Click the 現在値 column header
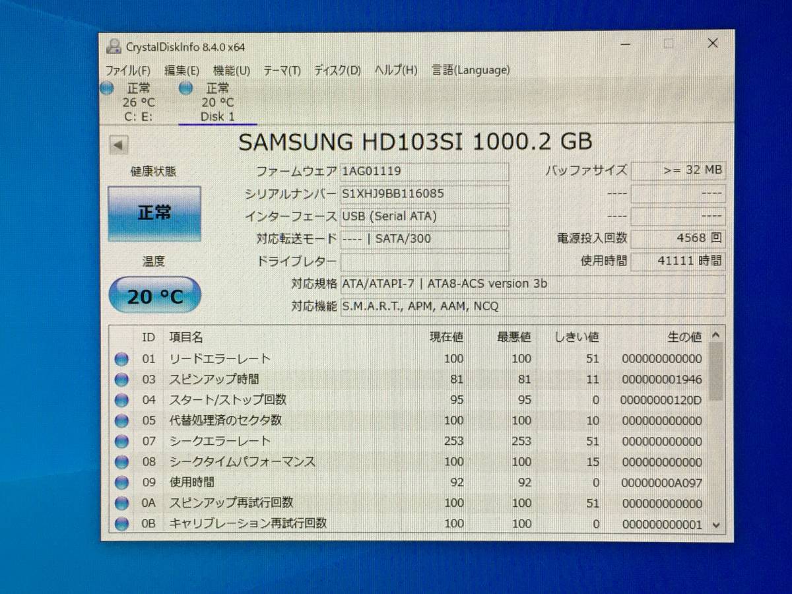 coord(447,337)
